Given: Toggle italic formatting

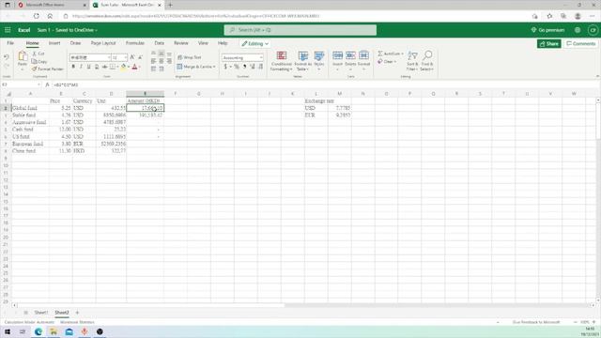Looking at the screenshot, I should [x=81, y=67].
